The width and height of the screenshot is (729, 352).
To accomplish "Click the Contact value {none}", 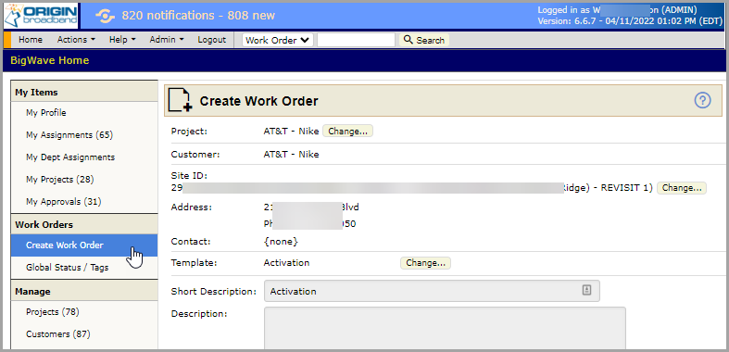I will point(281,242).
